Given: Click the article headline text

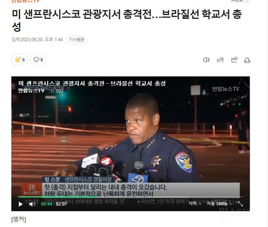Looking at the screenshot, I should 126,21.
